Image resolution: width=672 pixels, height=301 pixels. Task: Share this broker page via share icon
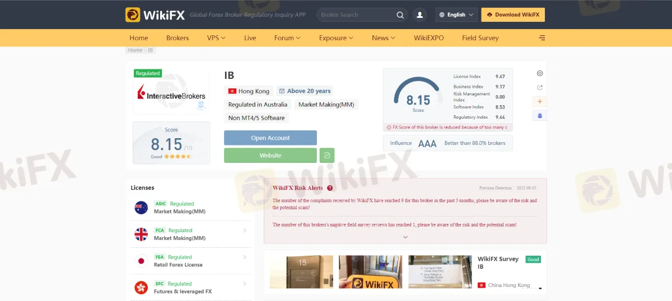coord(540,87)
